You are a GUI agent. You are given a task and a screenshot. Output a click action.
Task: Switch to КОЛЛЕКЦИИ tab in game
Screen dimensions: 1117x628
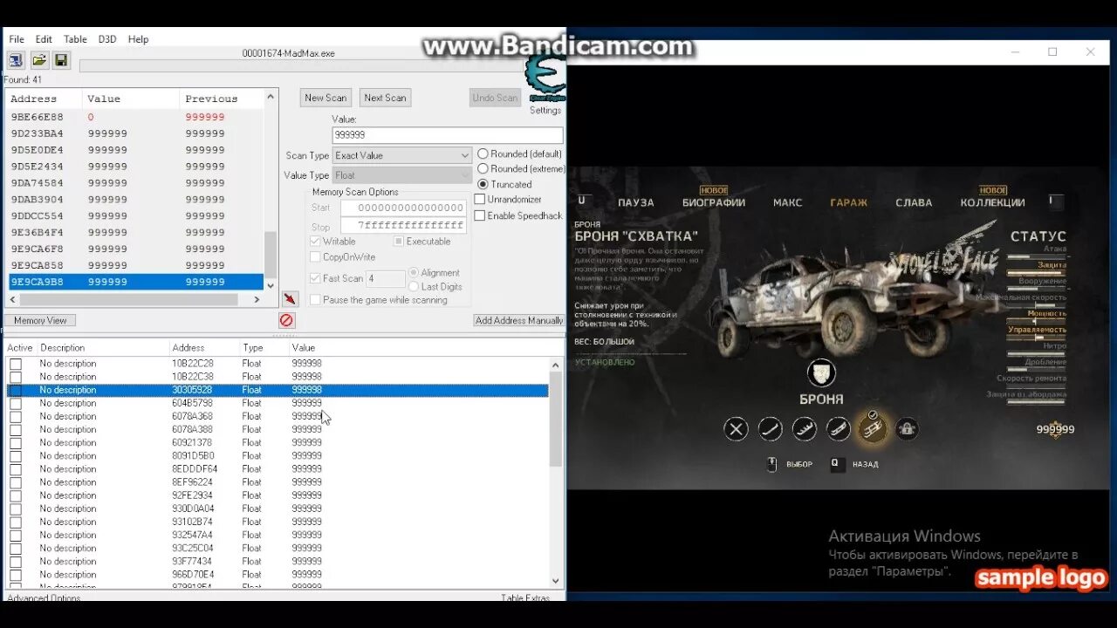[x=993, y=202]
